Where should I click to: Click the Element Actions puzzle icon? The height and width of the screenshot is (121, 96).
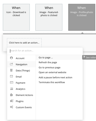pos(12,95)
